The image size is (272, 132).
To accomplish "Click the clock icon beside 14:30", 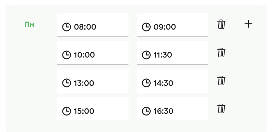I will pos(146,83).
